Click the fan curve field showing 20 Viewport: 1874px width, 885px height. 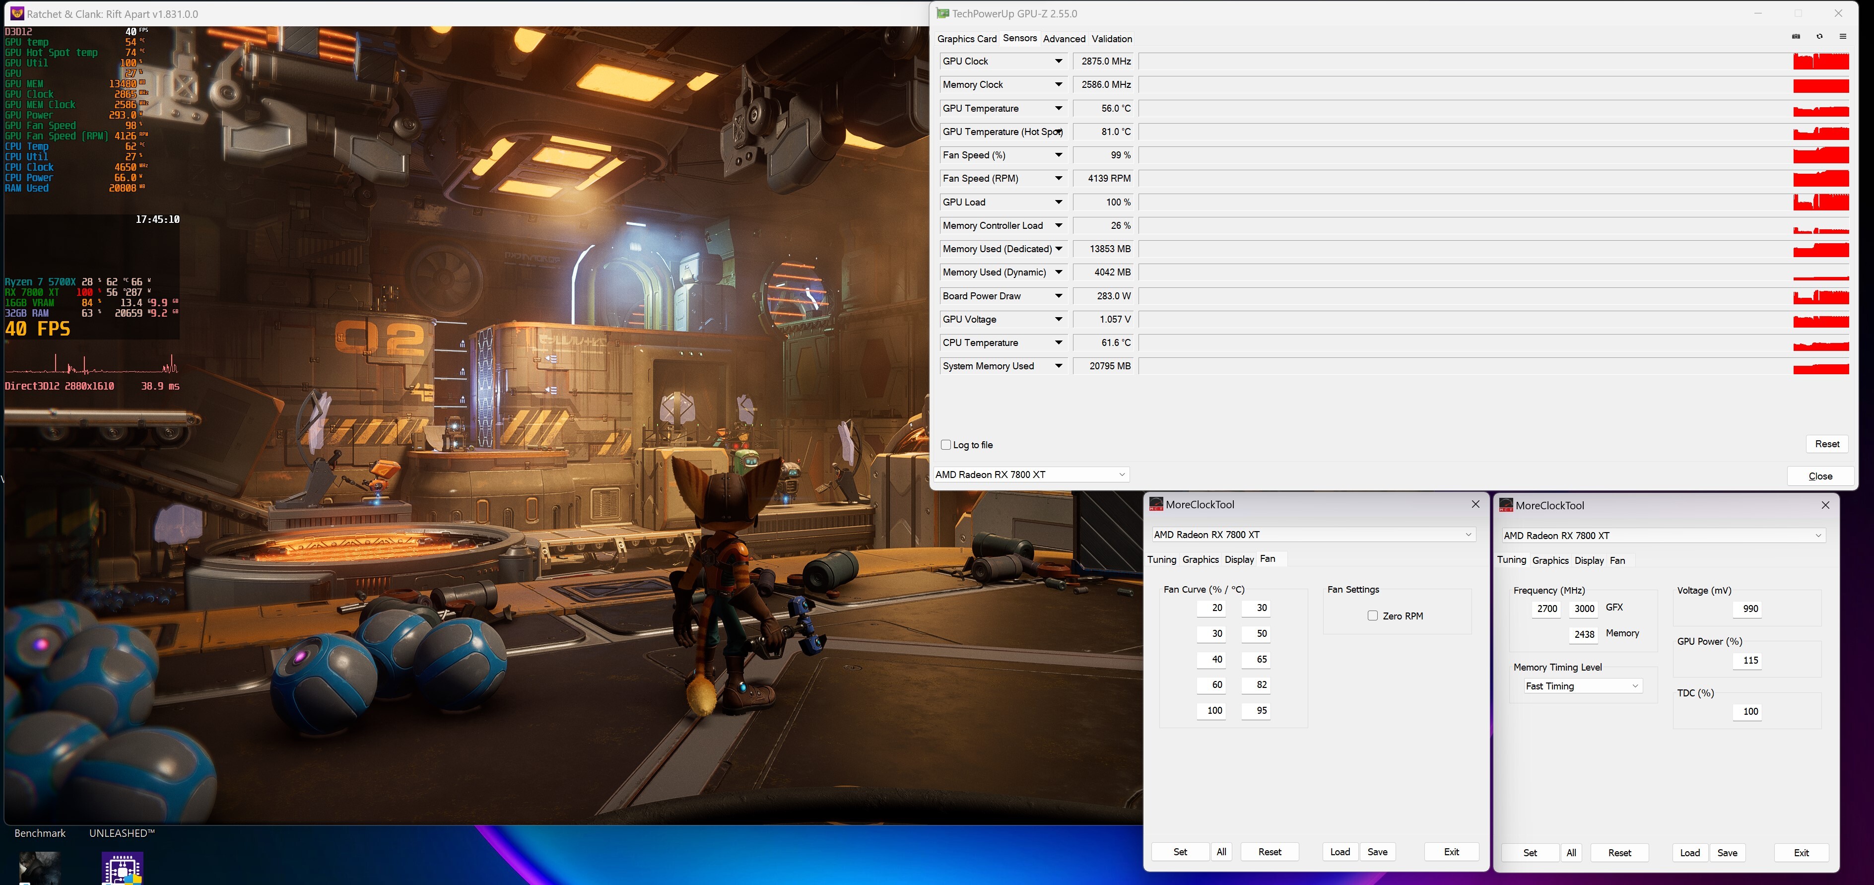(x=1211, y=608)
